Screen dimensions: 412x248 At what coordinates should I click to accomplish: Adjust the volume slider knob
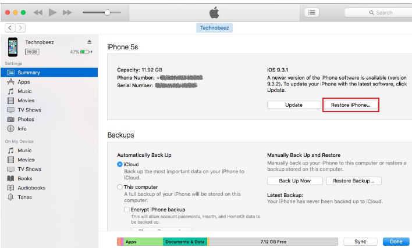coord(107,12)
